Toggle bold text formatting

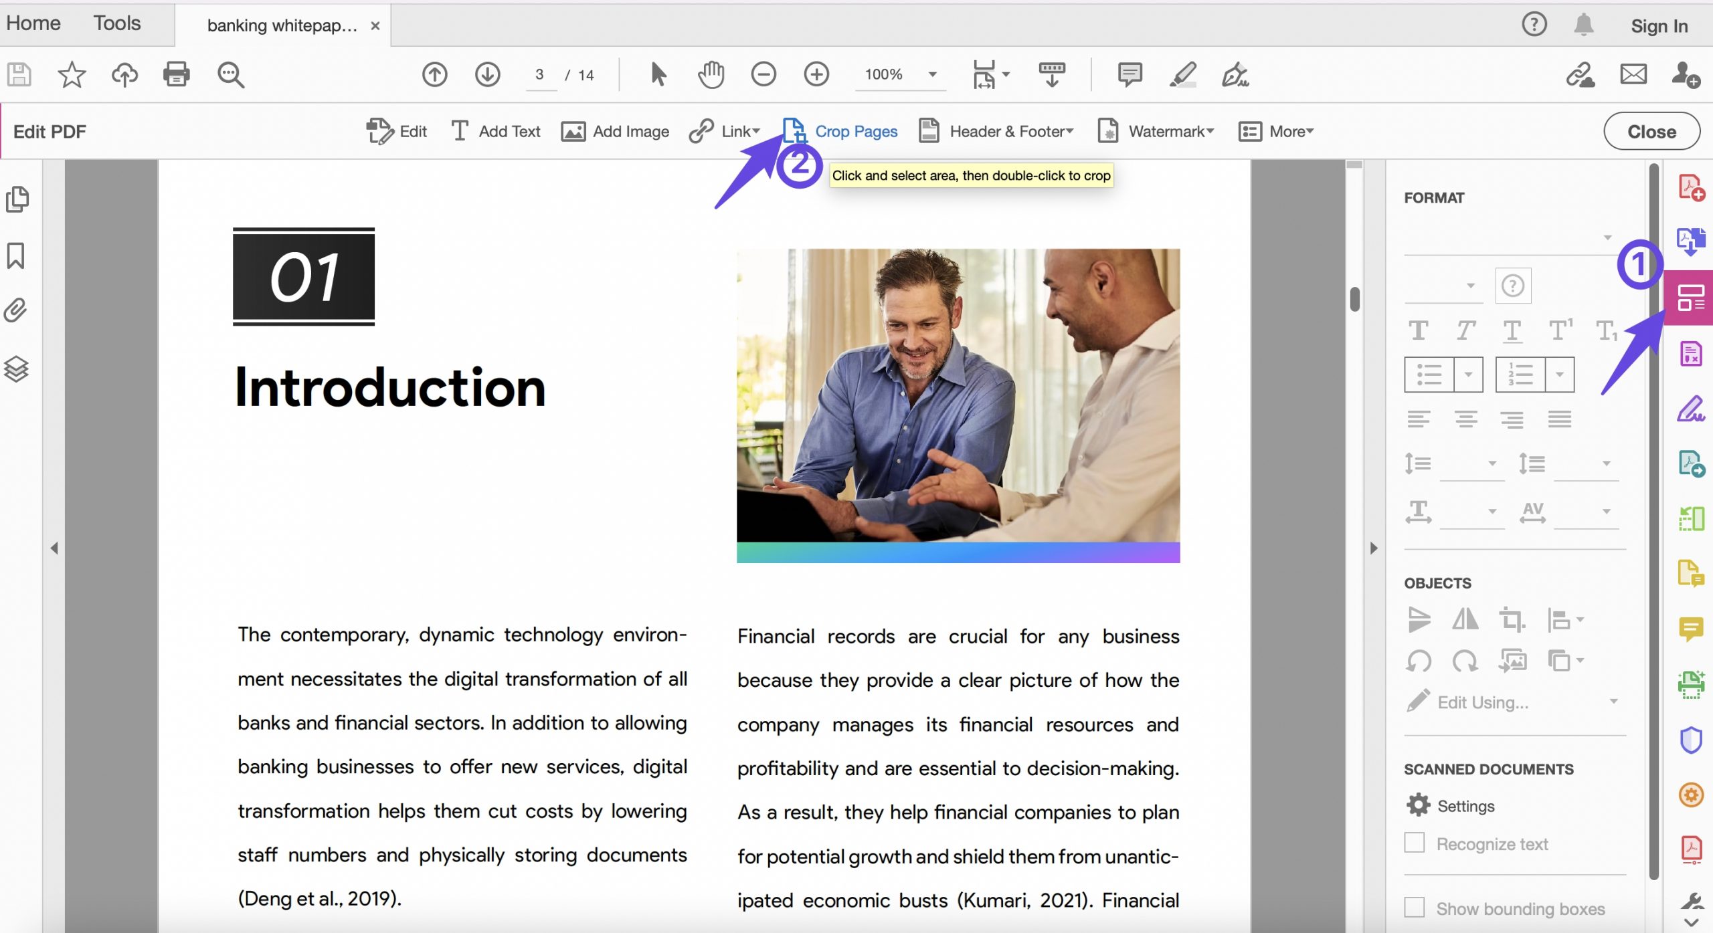pyautogui.click(x=1420, y=330)
